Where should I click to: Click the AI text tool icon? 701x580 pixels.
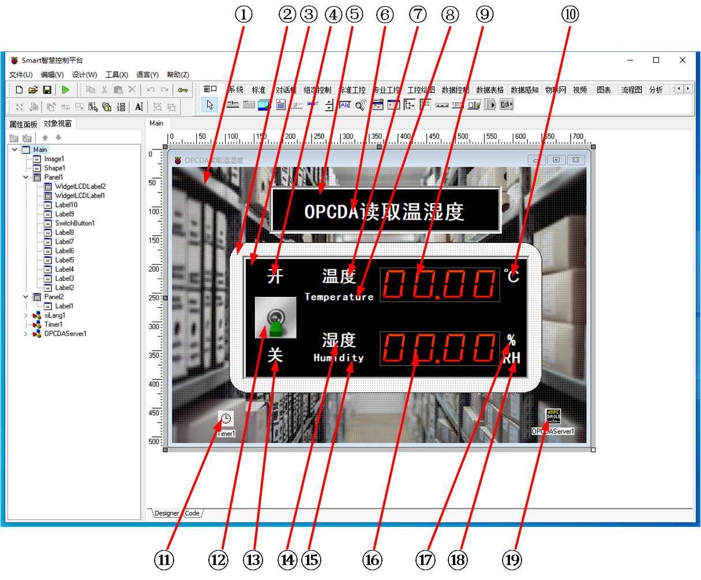(139, 107)
